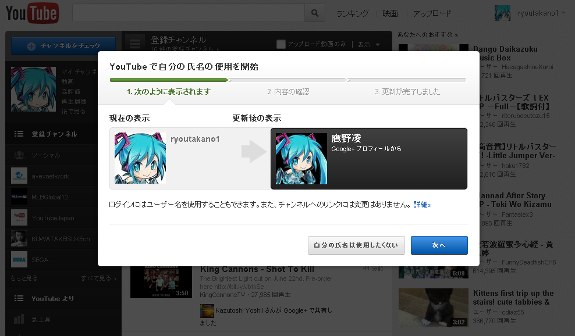The width and height of the screenshot is (575, 336).
Task: Click the current ryoutakano1 avatar thumbnail
Action: [x=140, y=158]
